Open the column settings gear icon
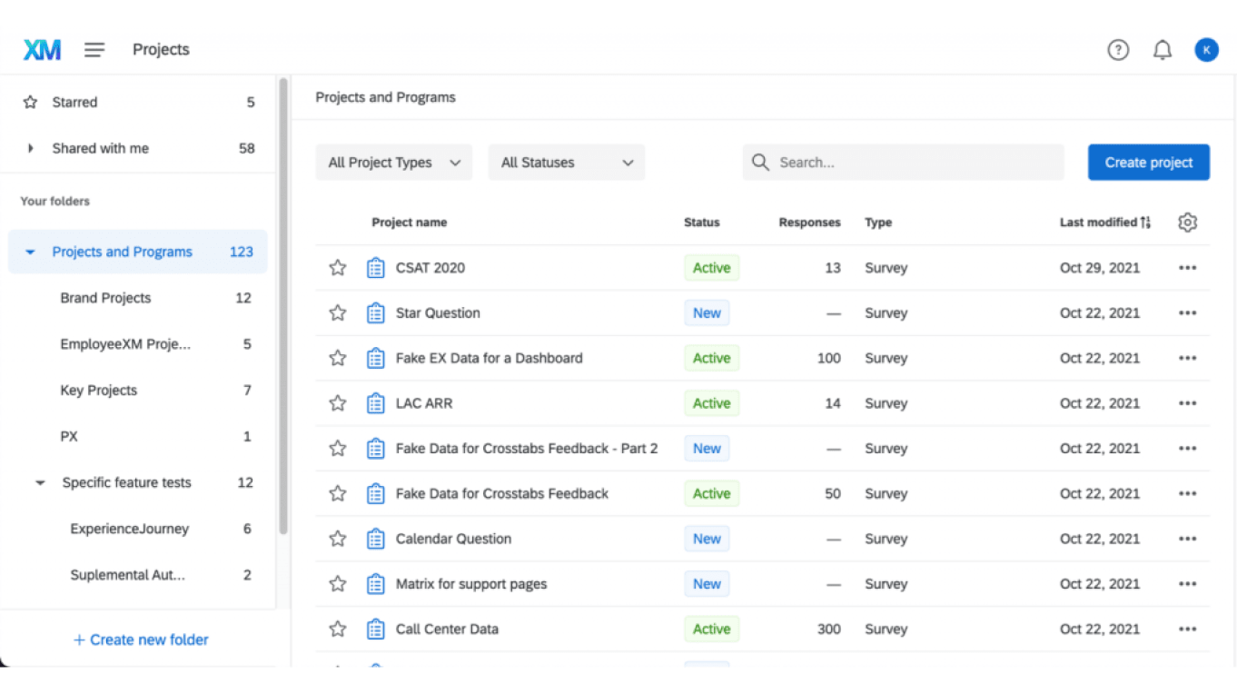This screenshot has width=1237, height=694. point(1187,222)
